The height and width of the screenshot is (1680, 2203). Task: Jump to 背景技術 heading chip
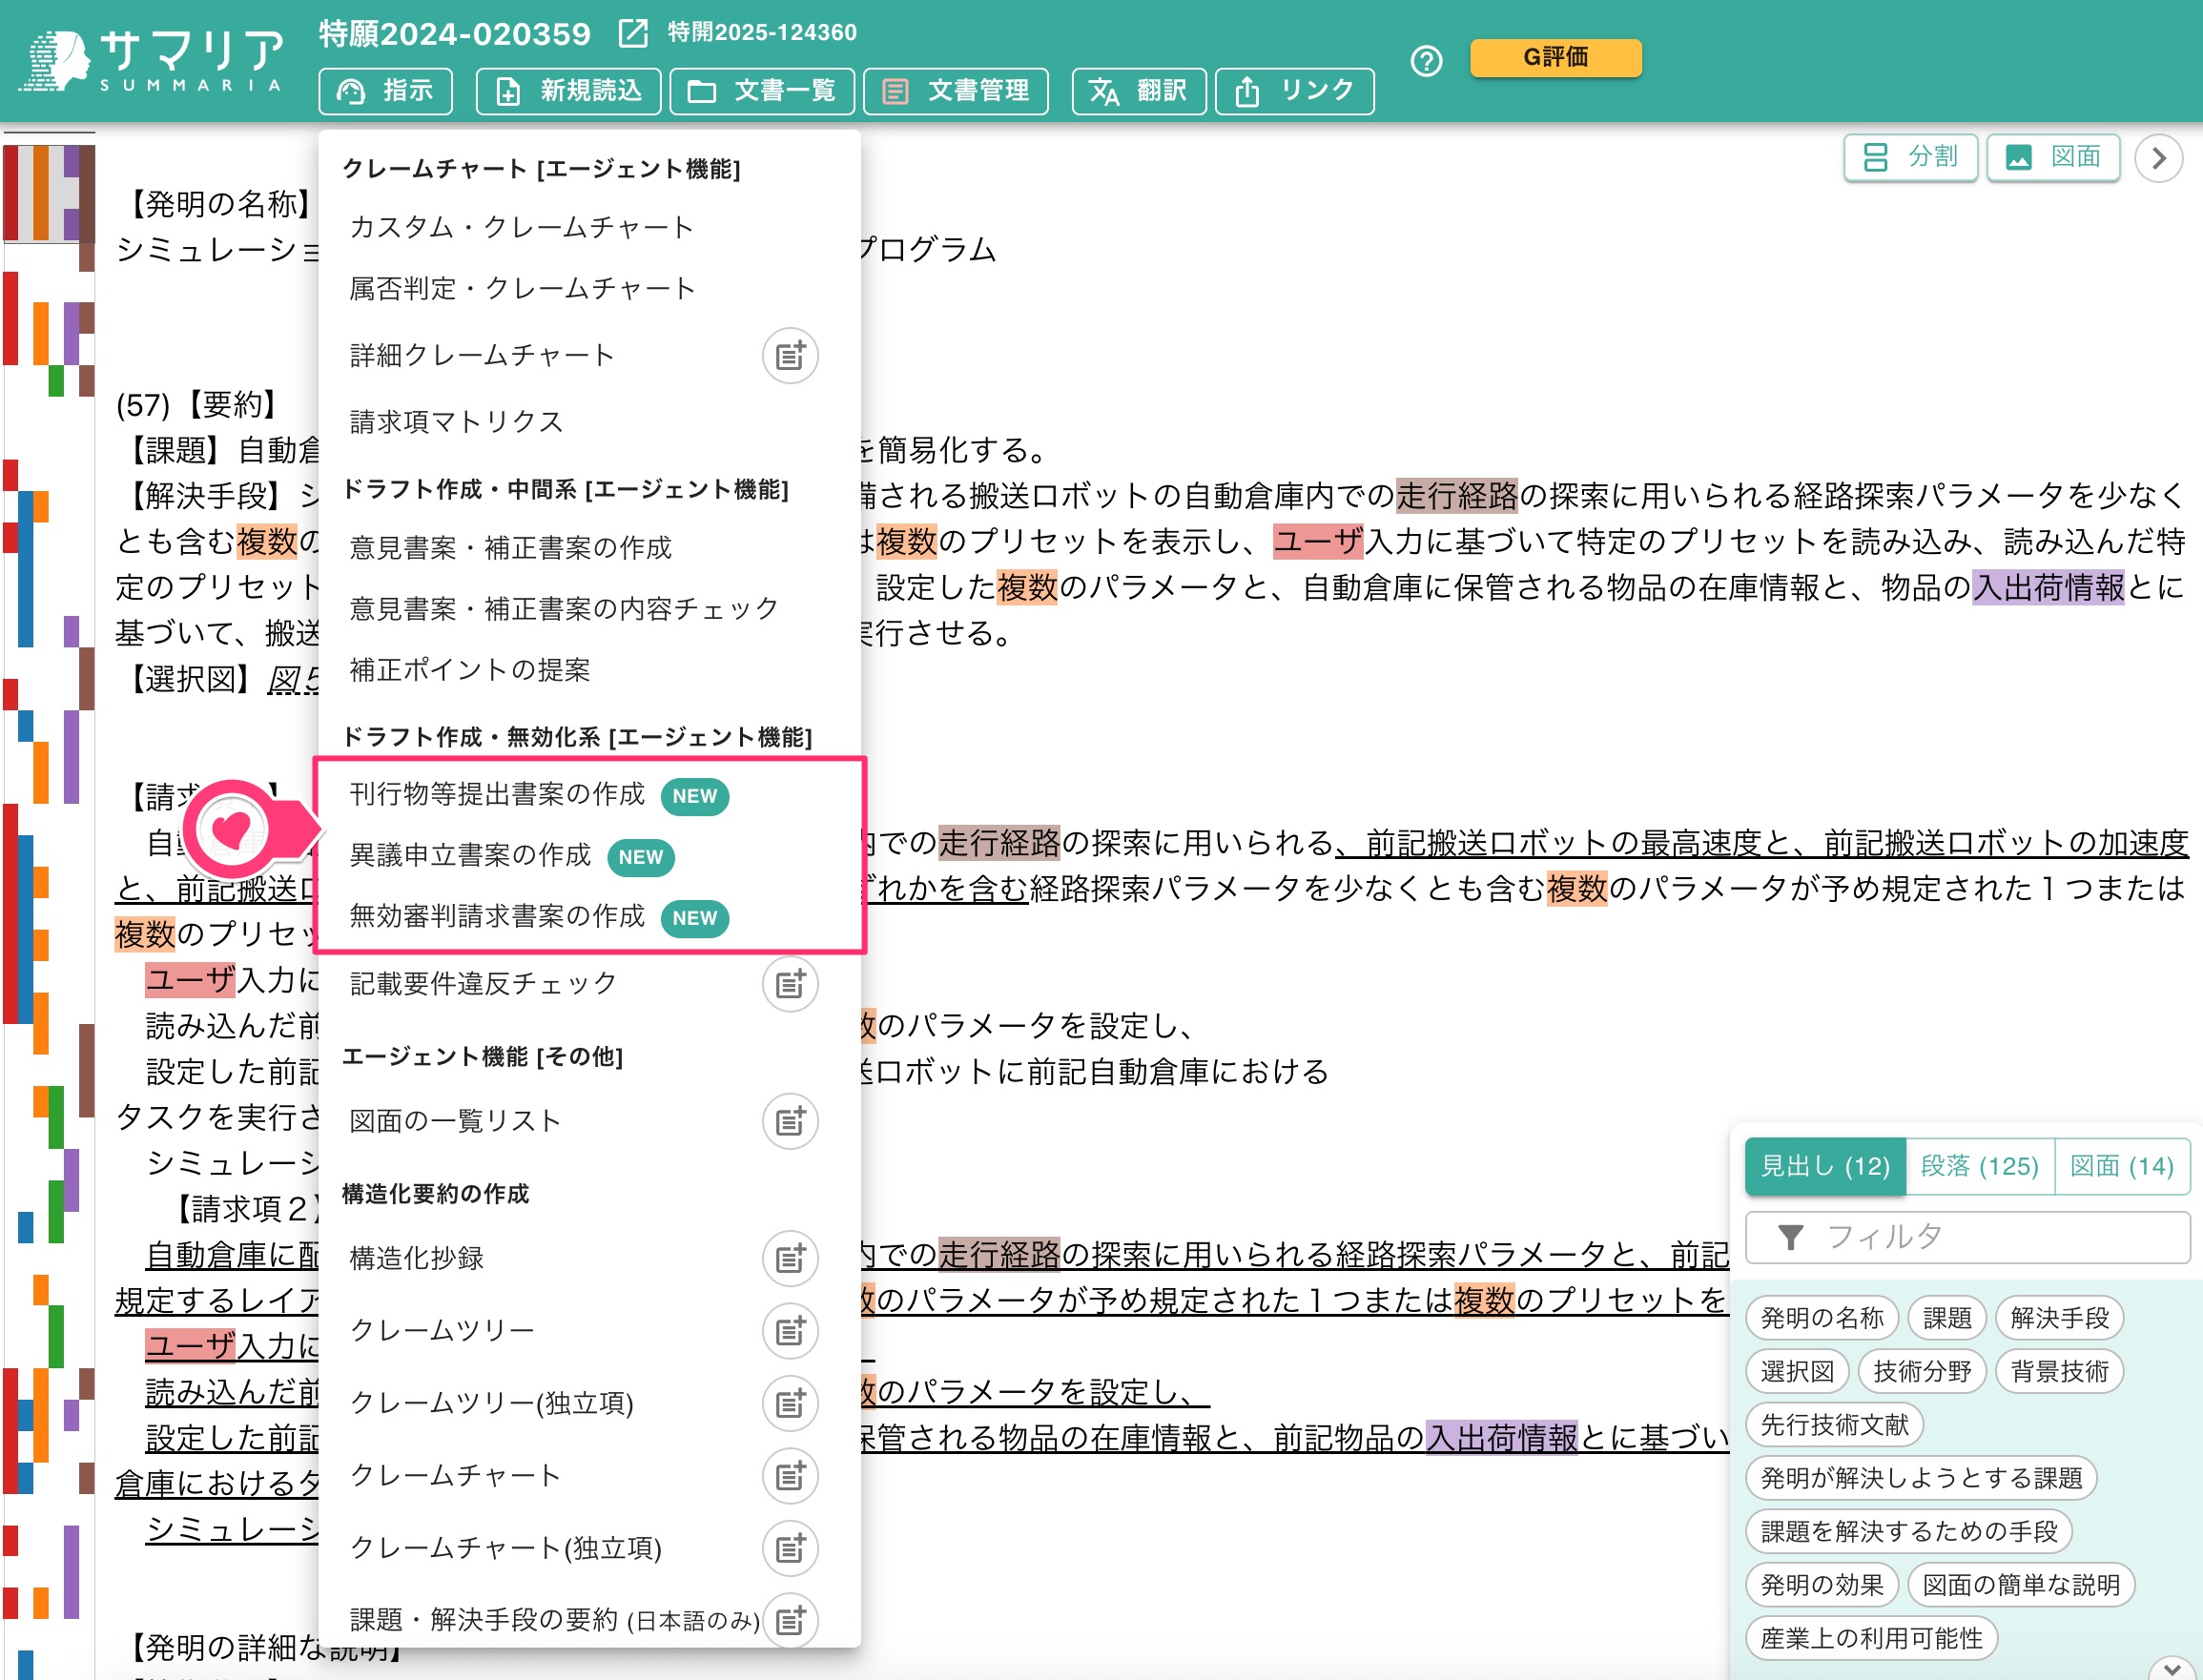[x=2059, y=1371]
